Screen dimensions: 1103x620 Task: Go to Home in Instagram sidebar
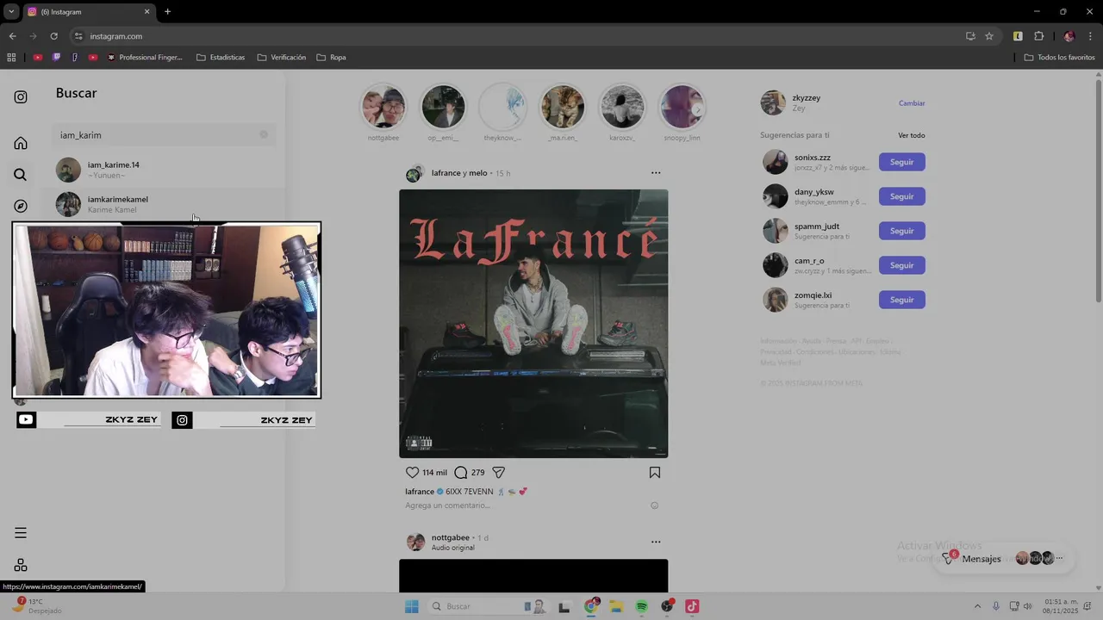pyautogui.click(x=21, y=143)
